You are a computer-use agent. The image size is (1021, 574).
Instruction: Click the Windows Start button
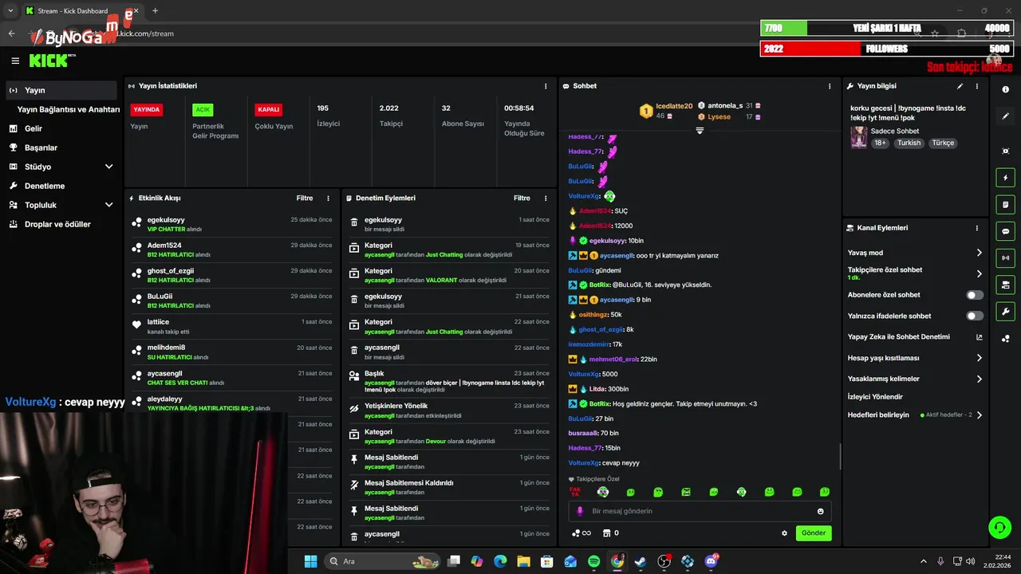[x=310, y=561]
